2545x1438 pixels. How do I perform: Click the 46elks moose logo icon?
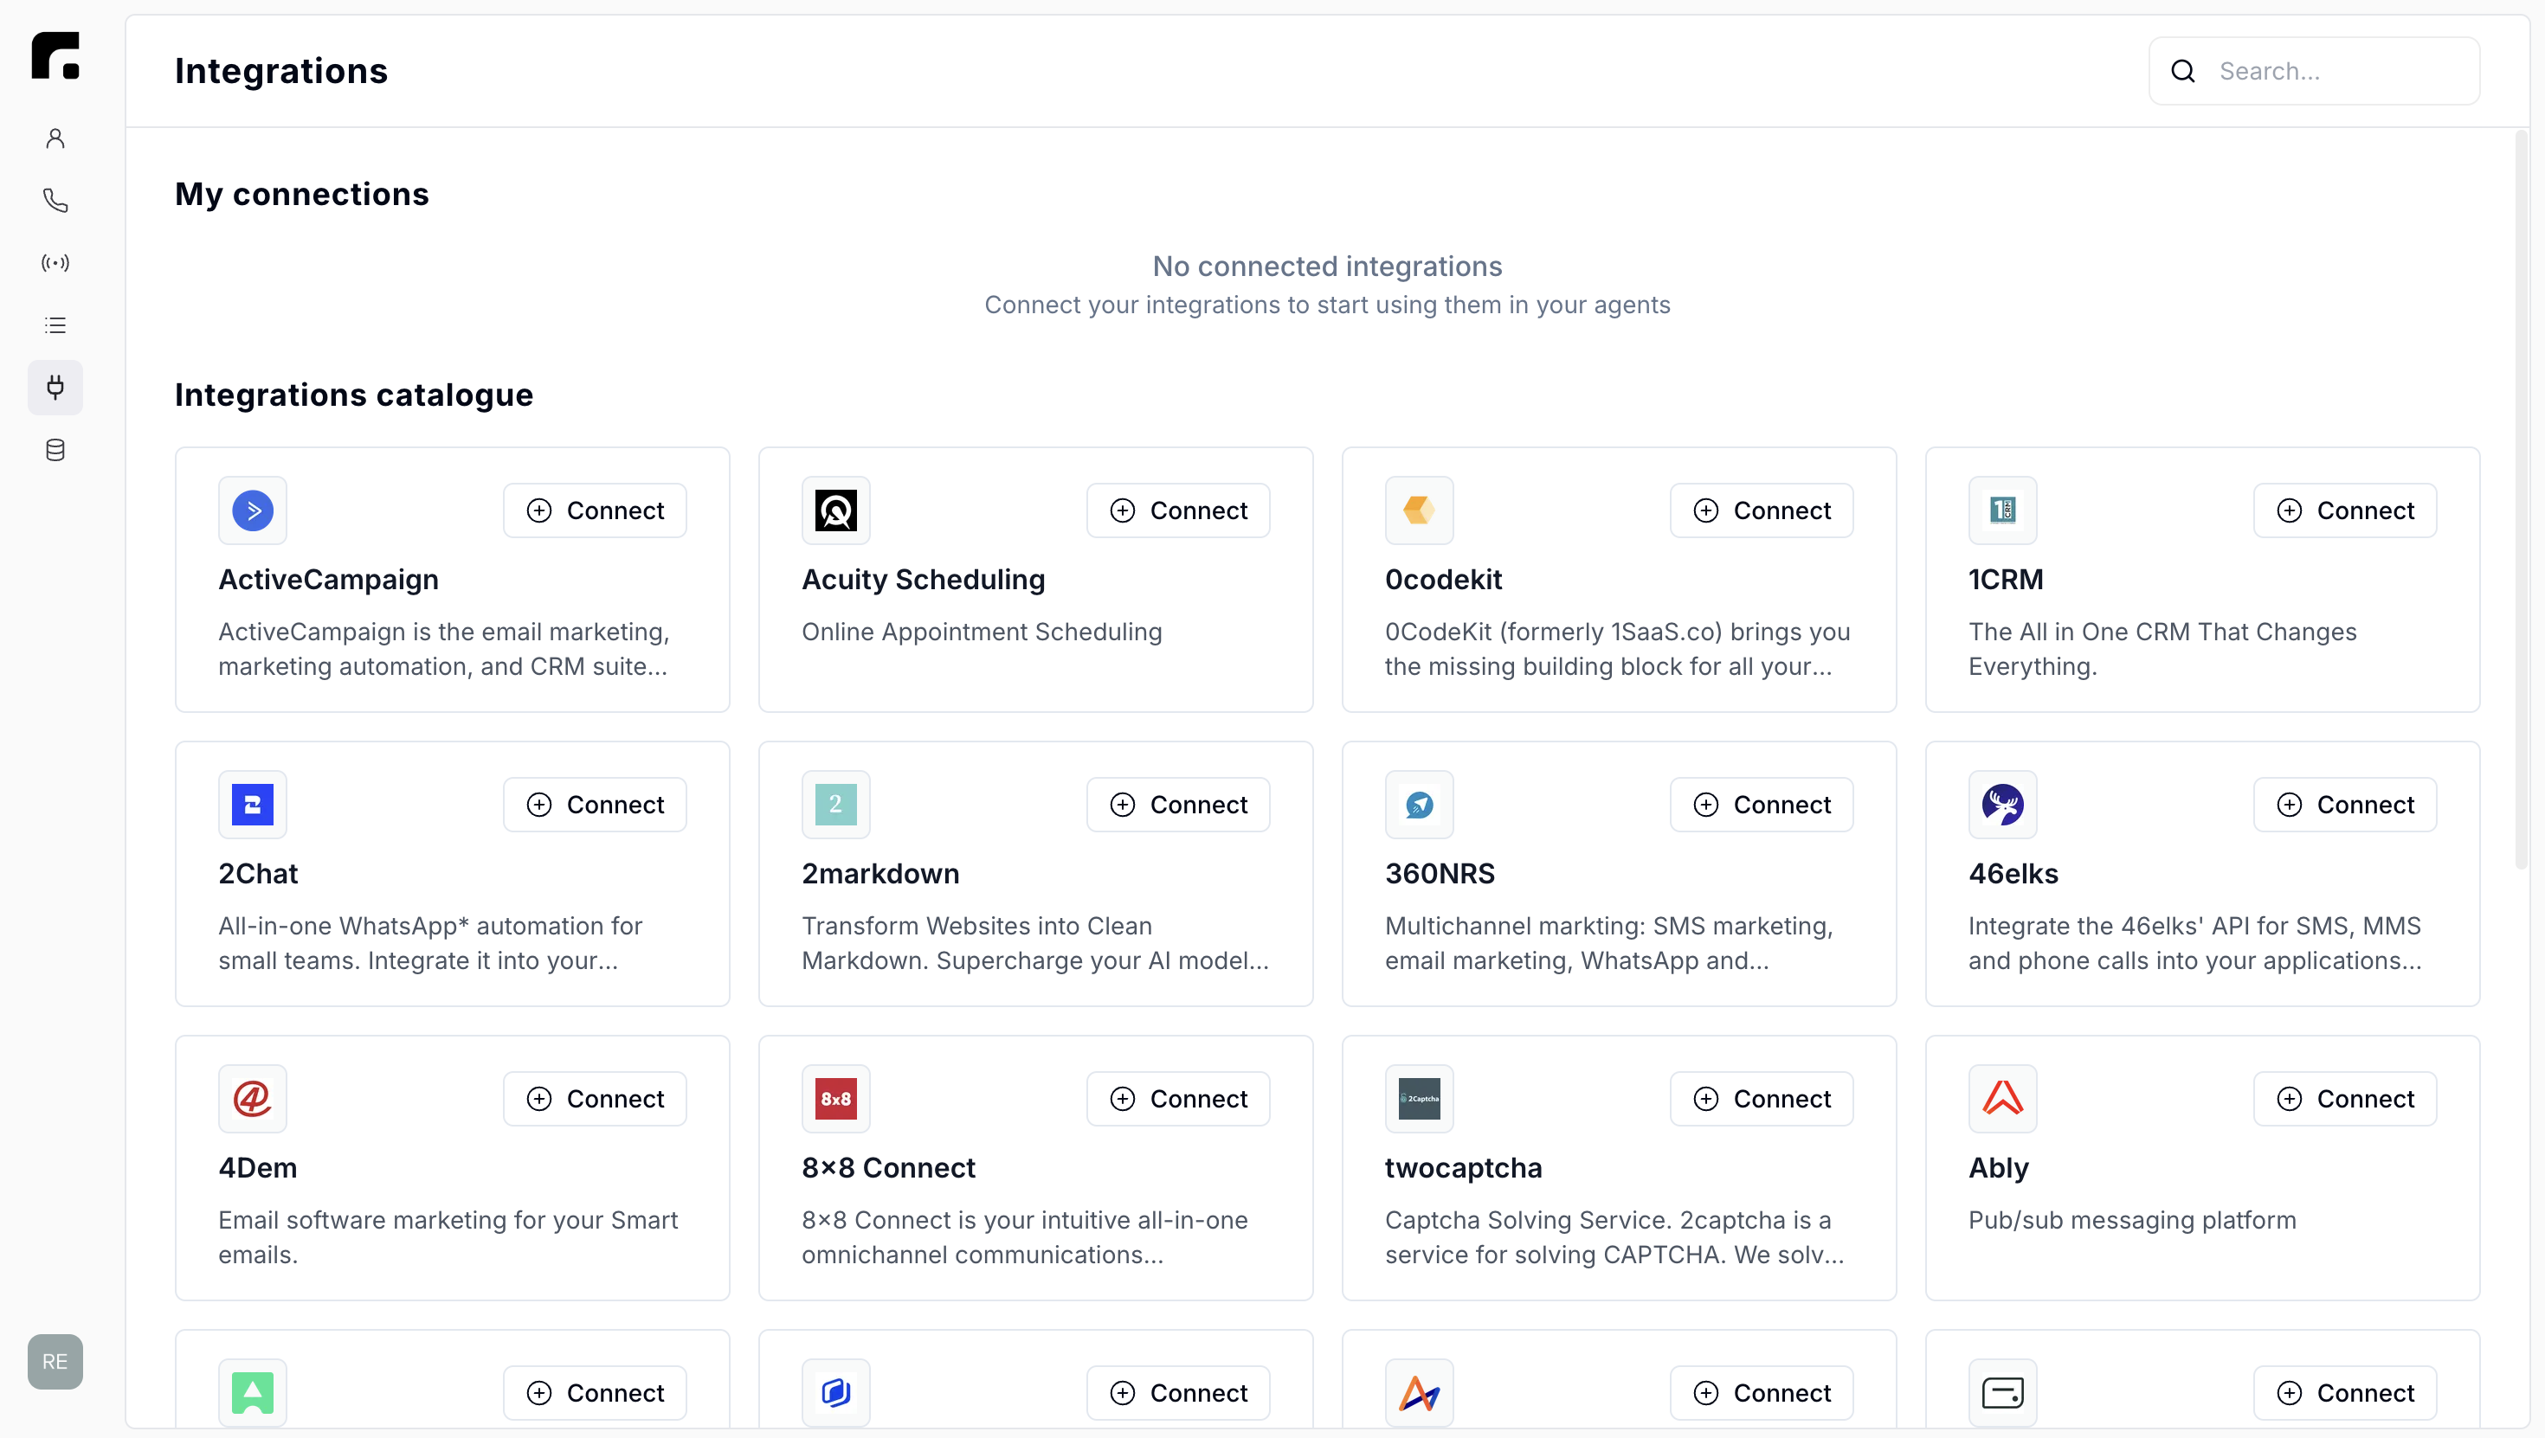click(2001, 805)
